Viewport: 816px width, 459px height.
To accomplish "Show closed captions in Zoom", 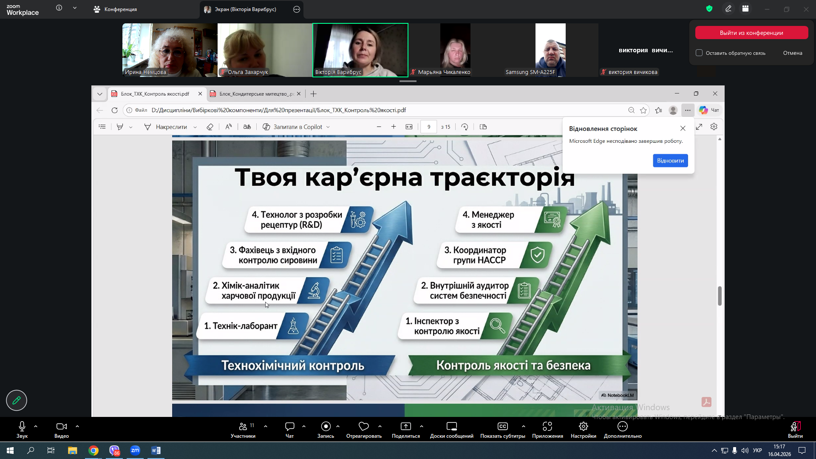I will click(x=502, y=427).
